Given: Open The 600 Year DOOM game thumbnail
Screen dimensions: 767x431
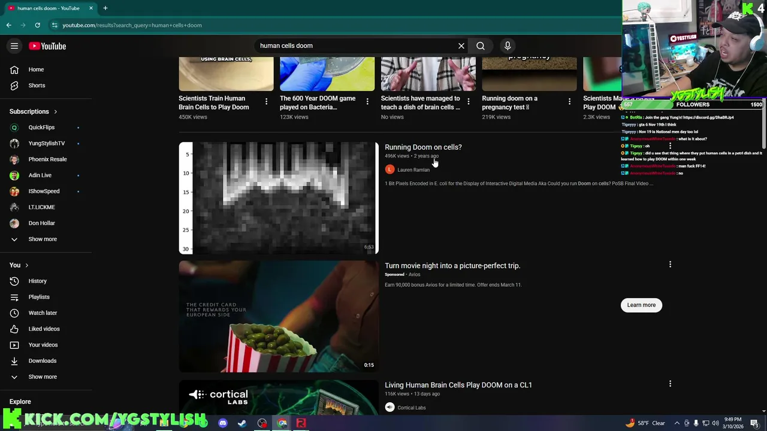Looking at the screenshot, I should (x=327, y=74).
